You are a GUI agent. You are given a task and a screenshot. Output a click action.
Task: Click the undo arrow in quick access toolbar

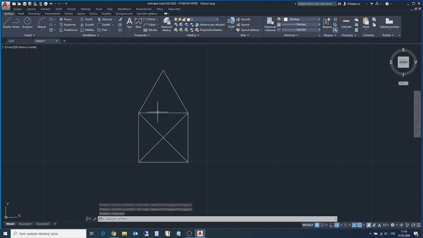coord(51,4)
